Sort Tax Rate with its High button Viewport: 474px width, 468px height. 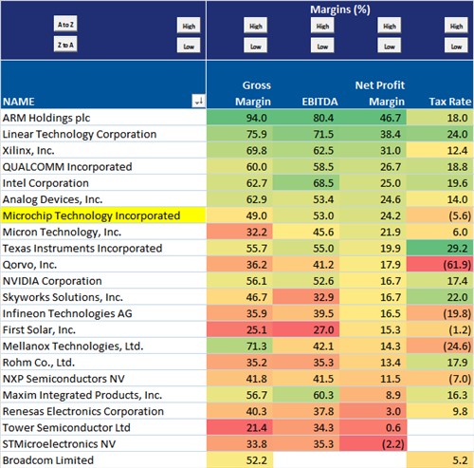point(456,26)
